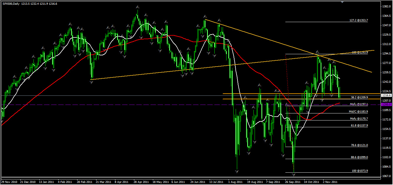Viewport: 393px width, 185px height.
Task: Click the 21 Mar 2011 date label
Action: tap(104, 182)
